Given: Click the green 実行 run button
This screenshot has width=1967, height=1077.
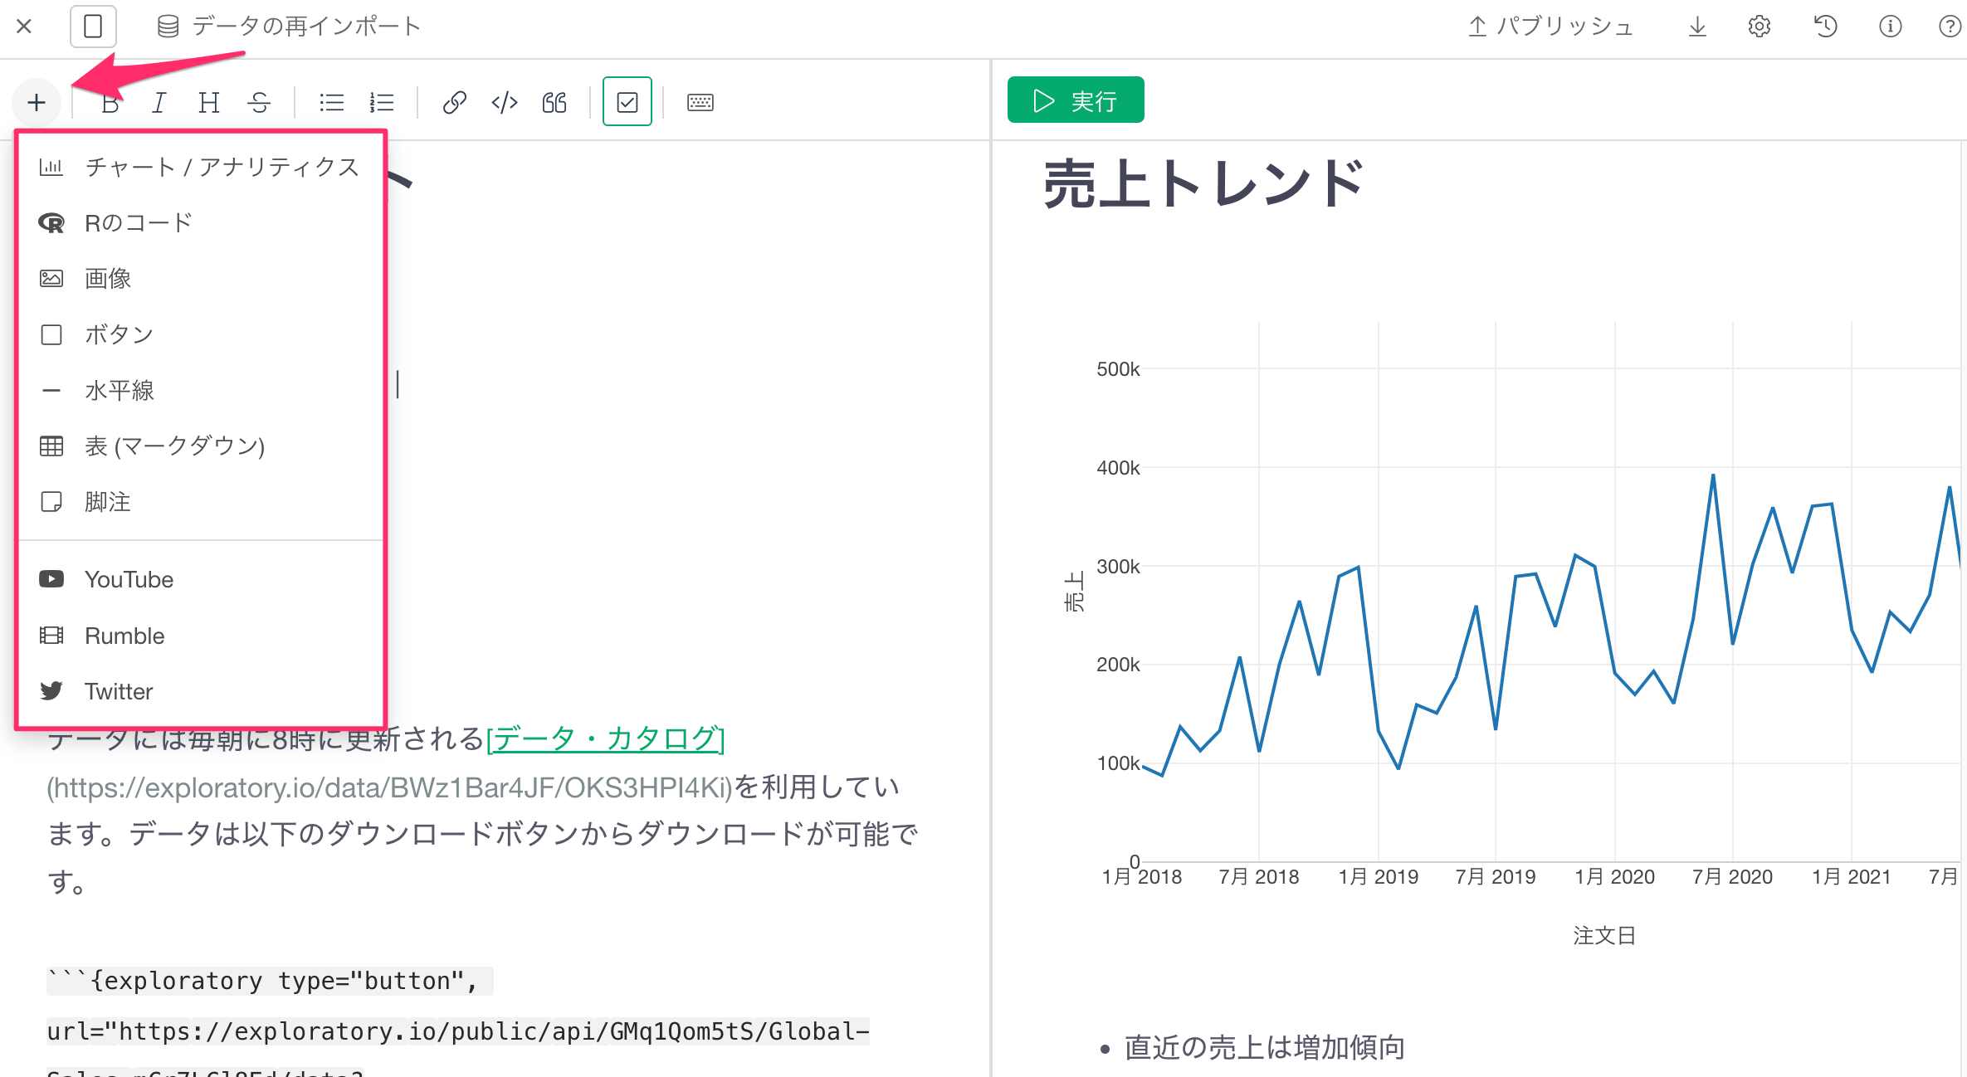Looking at the screenshot, I should pyautogui.click(x=1076, y=100).
